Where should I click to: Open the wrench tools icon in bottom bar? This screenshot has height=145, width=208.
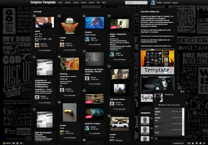click(x=204, y=143)
